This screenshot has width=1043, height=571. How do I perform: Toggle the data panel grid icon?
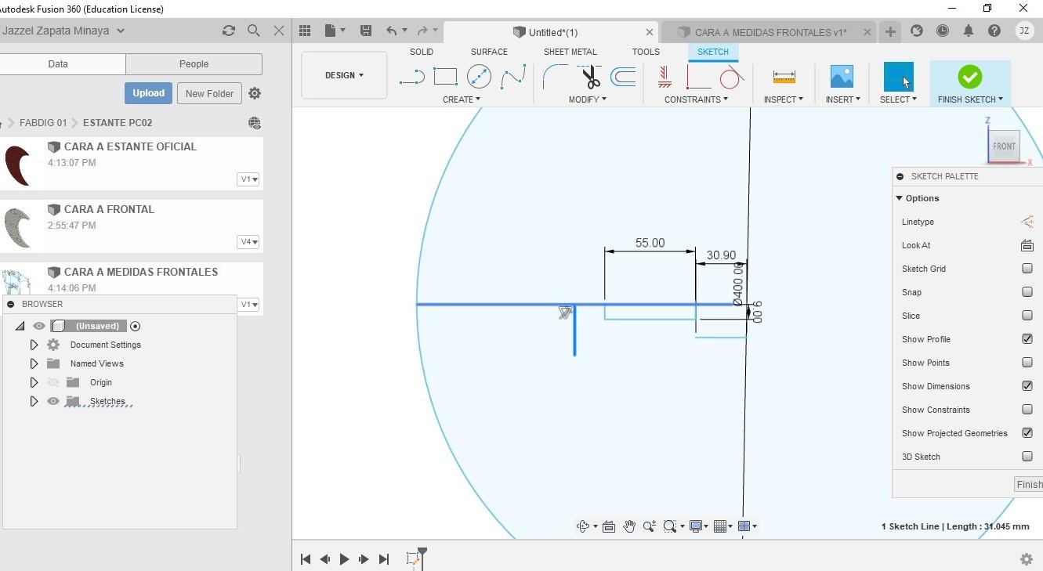pos(305,31)
